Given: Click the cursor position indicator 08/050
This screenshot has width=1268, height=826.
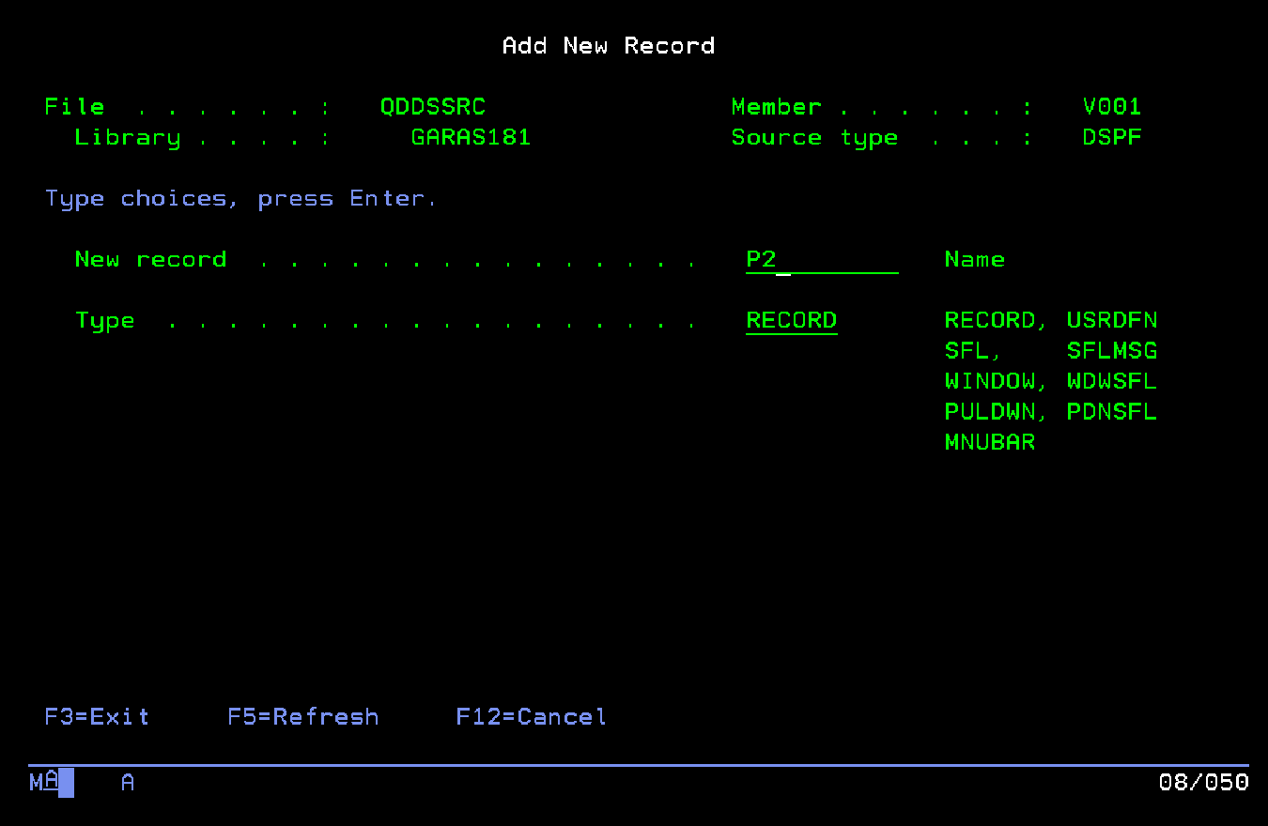Looking at the screenshot, I should pyautogui.click(x=1203, y=782).
